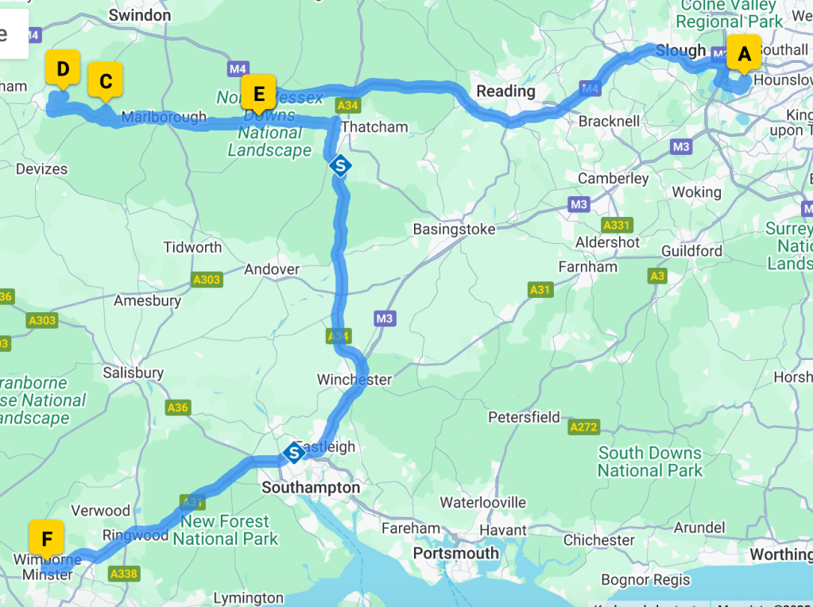Click the M3 road badge near Winchester
This screenshot has height=607, width=813.
tap(385, 319)
